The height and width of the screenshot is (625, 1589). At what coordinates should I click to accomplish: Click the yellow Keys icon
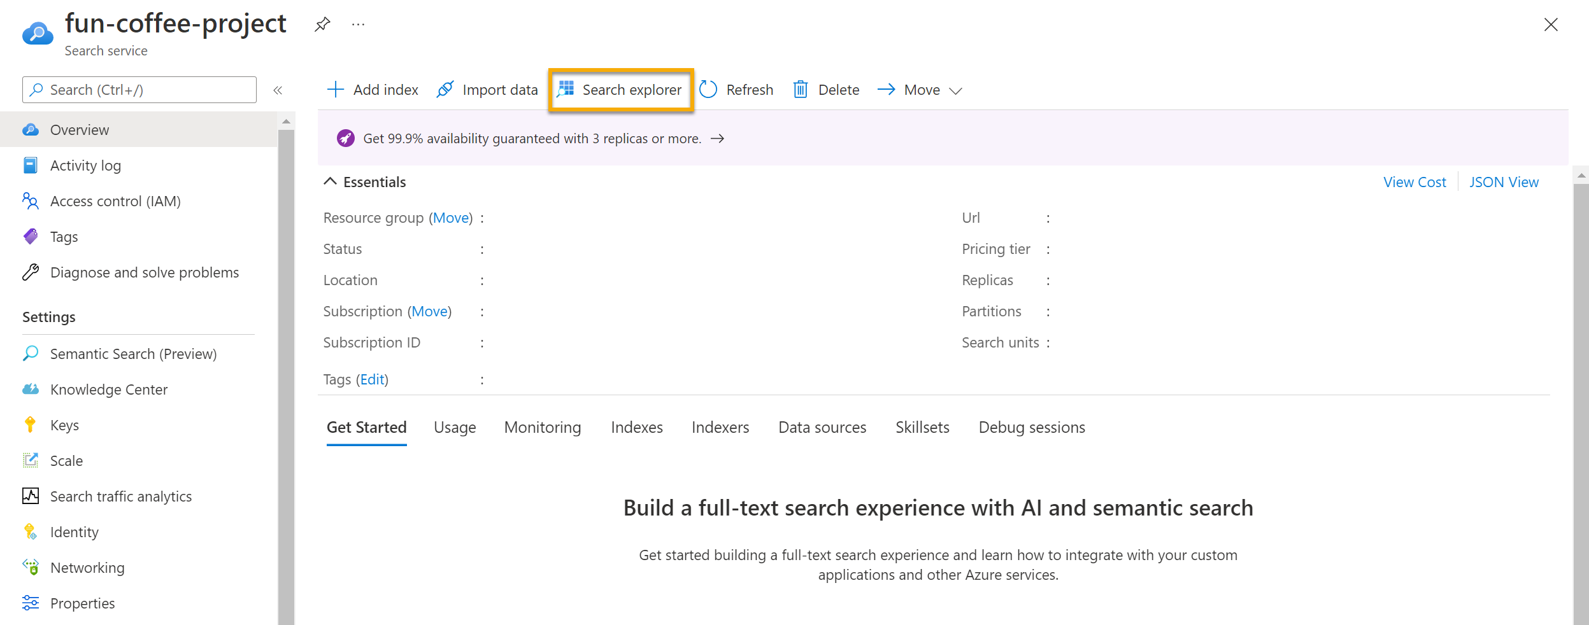pos(30,425)
